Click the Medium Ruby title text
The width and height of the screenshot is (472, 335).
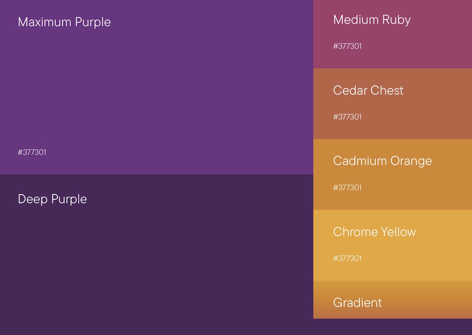[x=372, y=20]
